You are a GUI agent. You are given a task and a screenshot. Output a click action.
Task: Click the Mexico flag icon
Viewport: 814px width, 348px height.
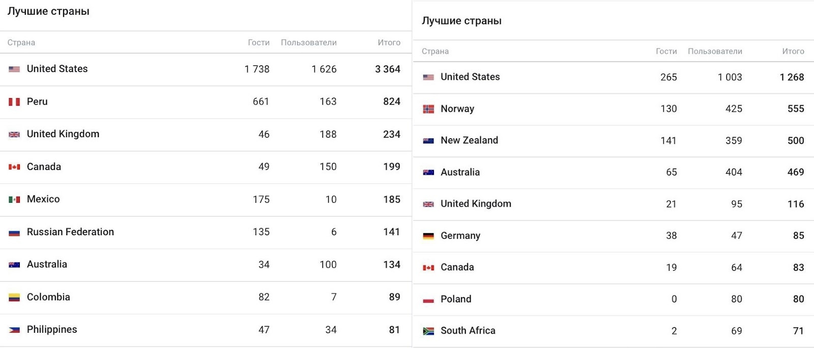click(14, 200)
